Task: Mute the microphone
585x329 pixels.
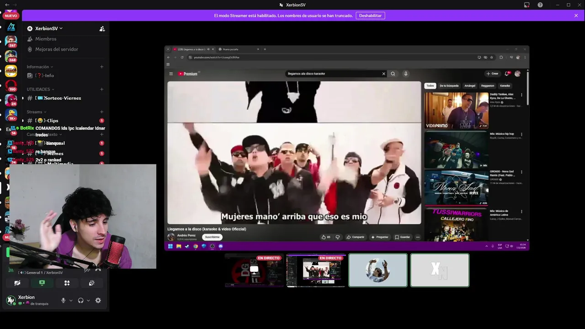Action: pos(64,300)
